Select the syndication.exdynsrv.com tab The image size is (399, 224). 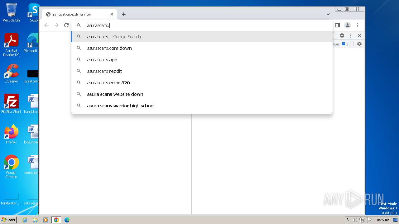[x=79, y=14]
